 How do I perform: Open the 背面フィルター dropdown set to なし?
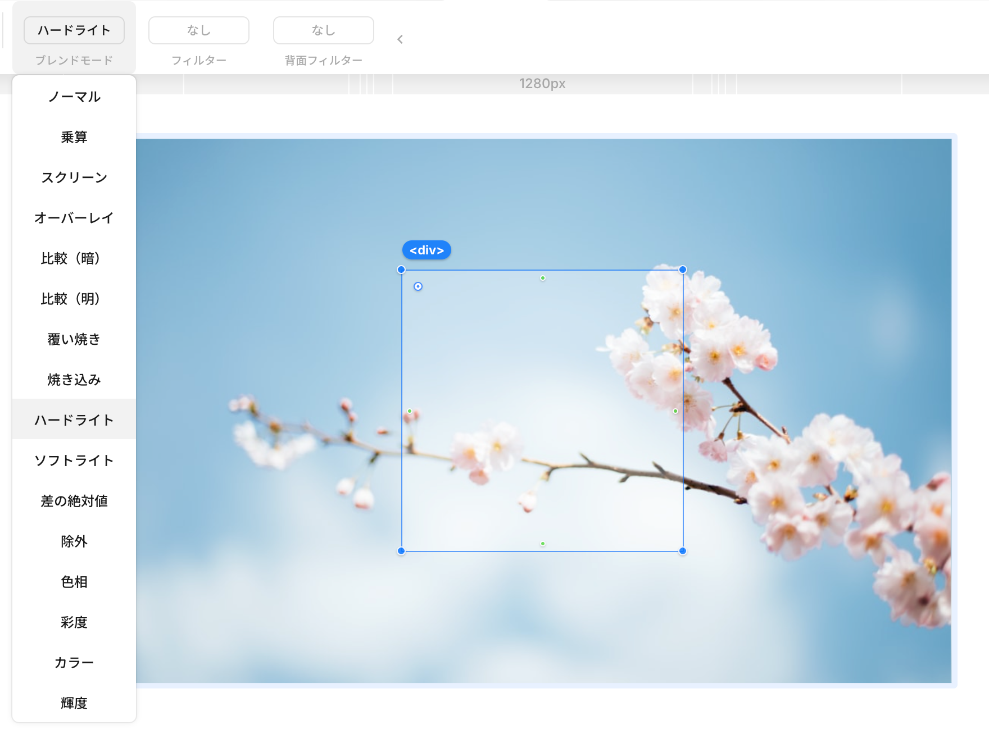(x=323, y=30)
